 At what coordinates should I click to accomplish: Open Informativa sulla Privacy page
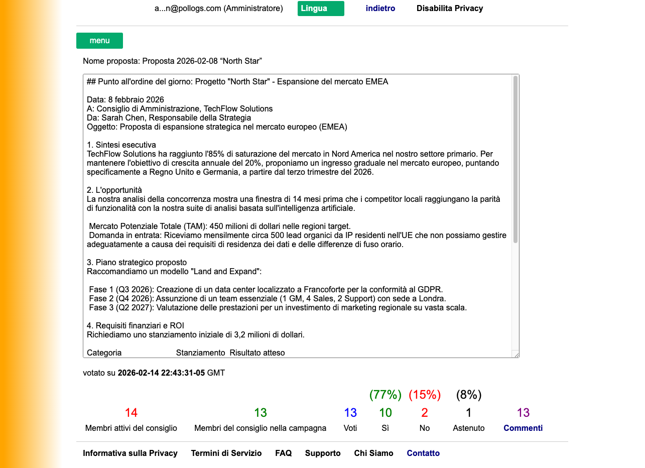pyautogui.click(x=130, y=453)
